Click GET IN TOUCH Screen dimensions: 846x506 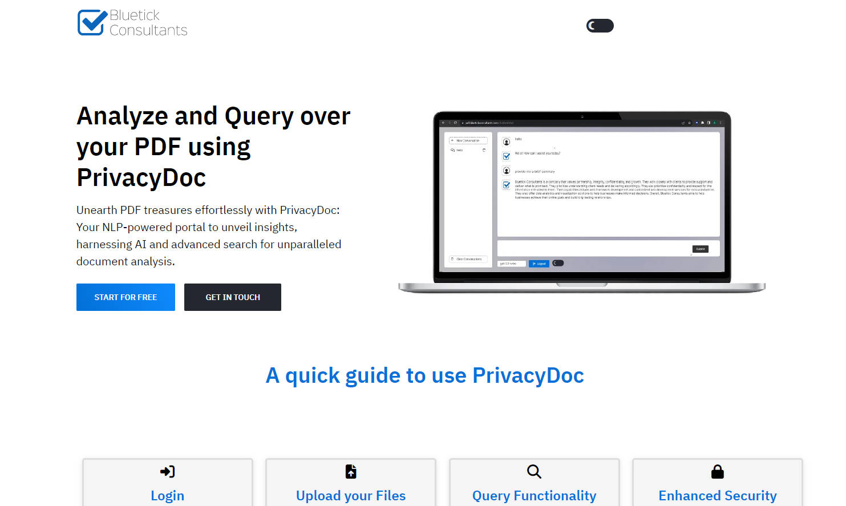click(x=232, y=297)
